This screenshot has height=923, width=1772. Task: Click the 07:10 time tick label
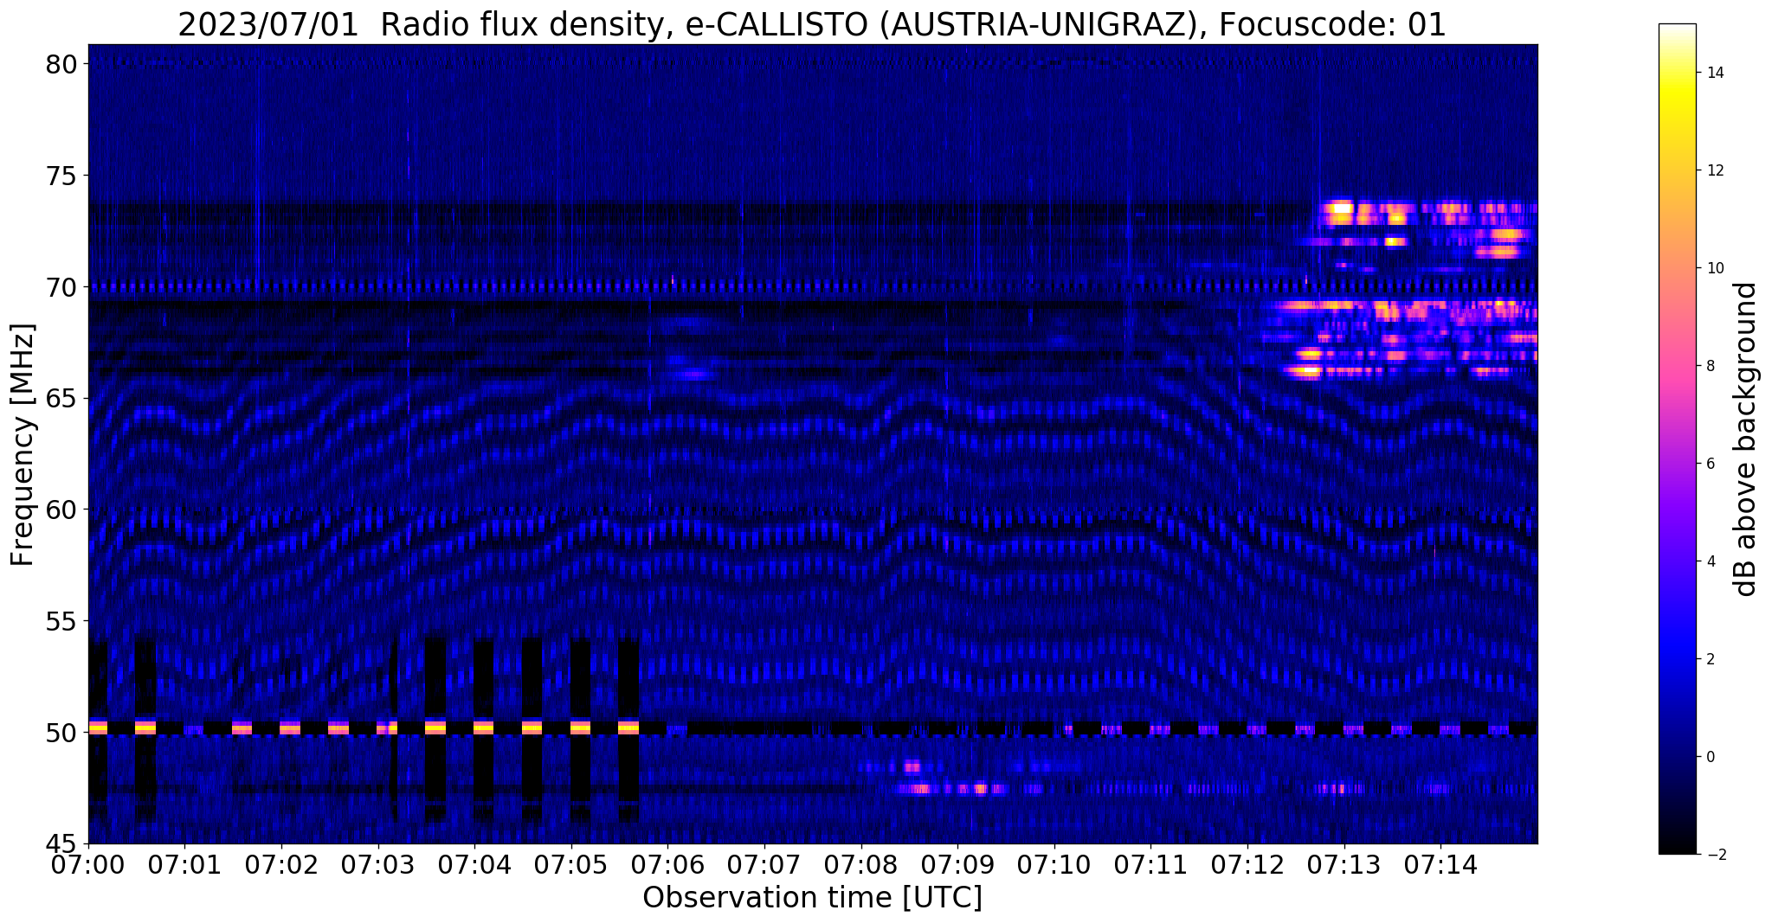1054,863
